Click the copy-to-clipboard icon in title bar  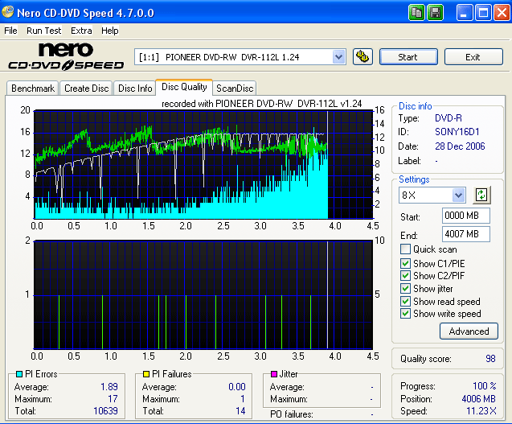tap(416, 13)
